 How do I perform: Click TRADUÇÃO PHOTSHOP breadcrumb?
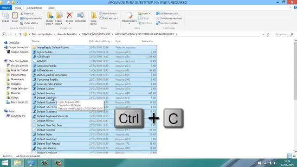coord(96,34)
